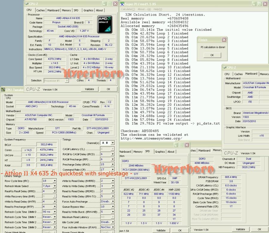Image resolution: width=269 pixels, height=233 pixels.
Task: Click Validate in the CPU-Z SPD window
Action: (x=161, y=230)
